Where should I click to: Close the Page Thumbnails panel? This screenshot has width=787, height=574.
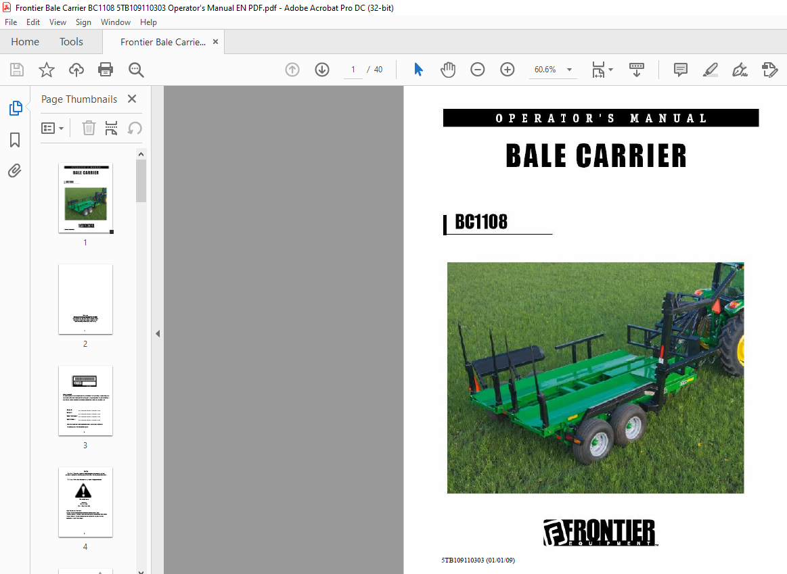click(132, 99)
